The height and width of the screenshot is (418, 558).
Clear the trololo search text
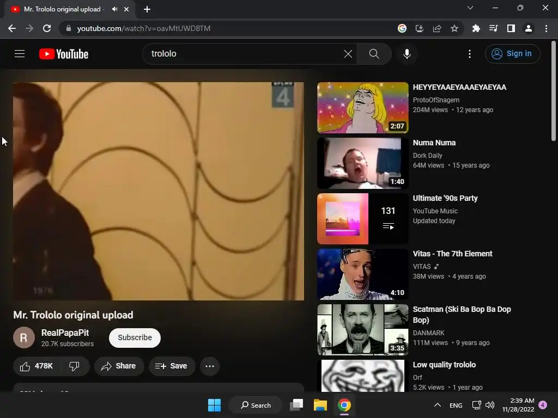tap(348, 54)
